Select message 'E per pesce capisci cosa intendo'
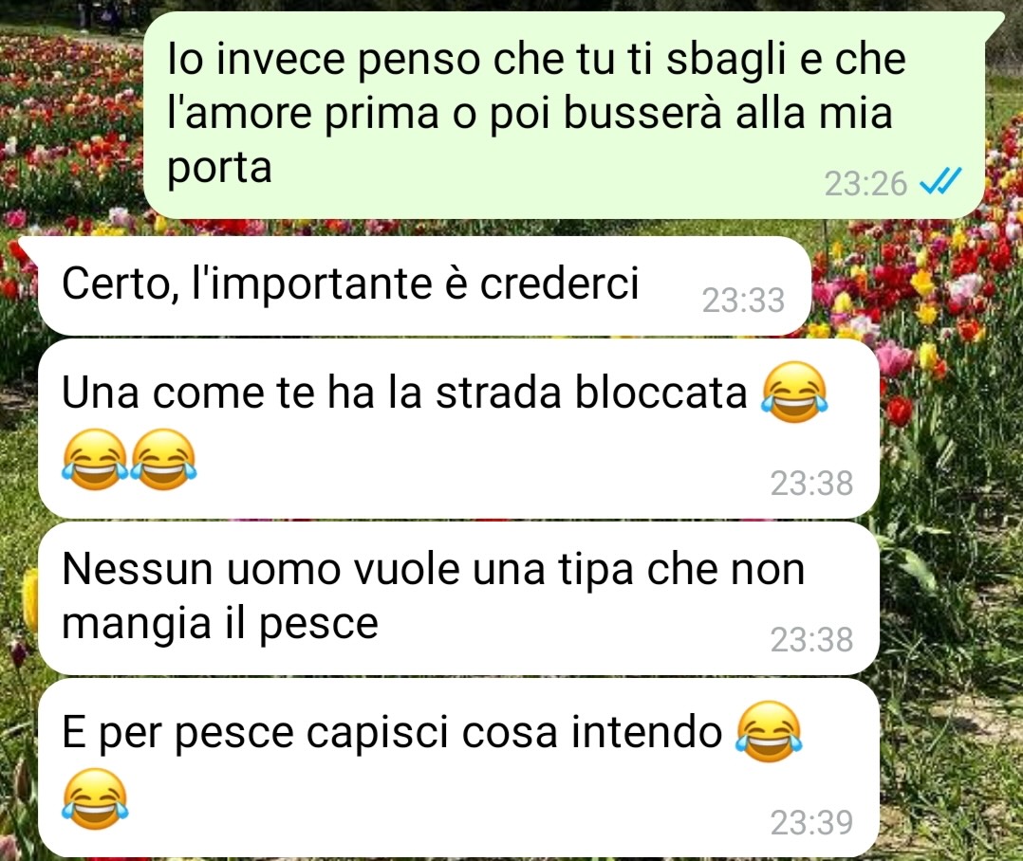The height and width of the screenshot is (861, 1023). pos(458,768)
